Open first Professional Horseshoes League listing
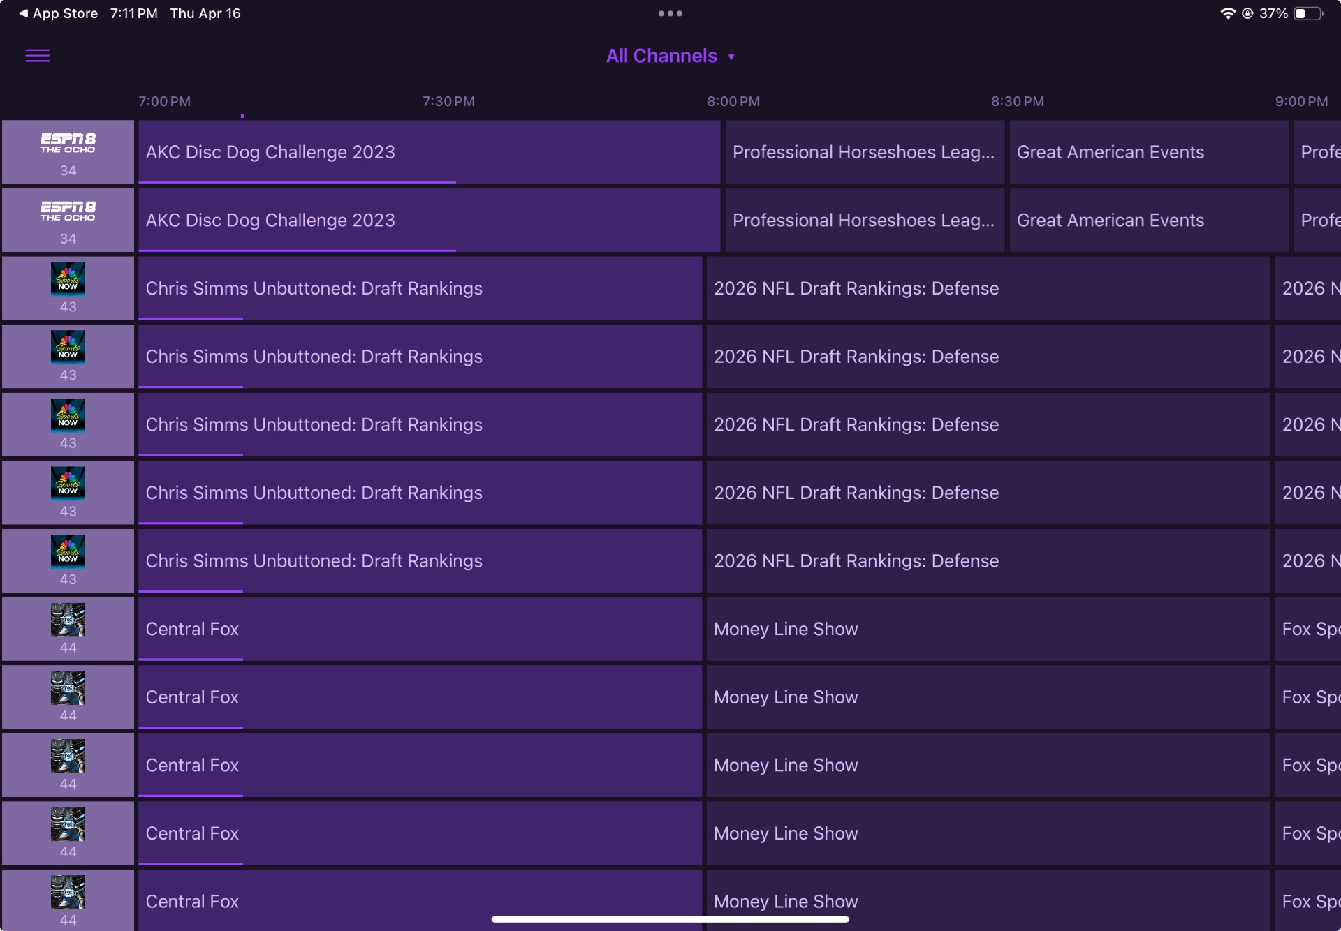Screen dimensions: 1341x931 (x=864, y=152)
